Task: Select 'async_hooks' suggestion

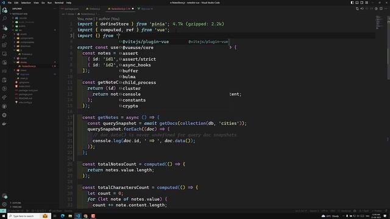Action: [x=174, y=65]
